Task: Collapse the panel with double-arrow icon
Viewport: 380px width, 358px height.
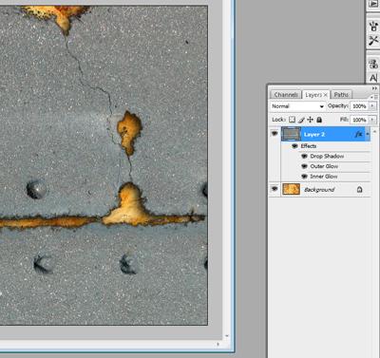Action: pos(374,88)
